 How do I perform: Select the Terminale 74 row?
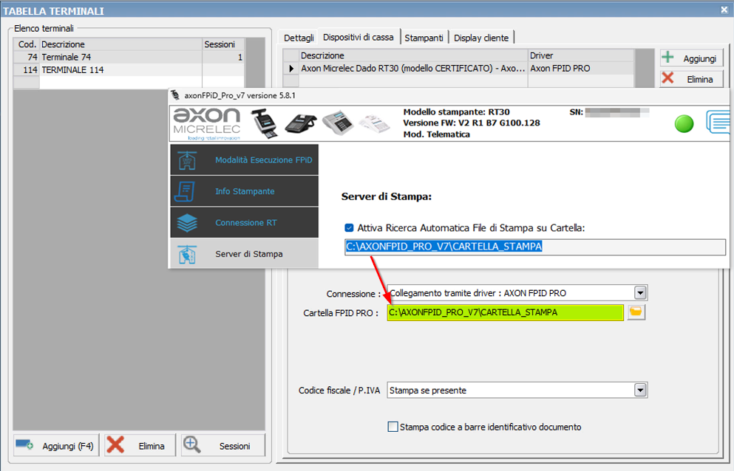pyautogui.click(x=129, y=57)
